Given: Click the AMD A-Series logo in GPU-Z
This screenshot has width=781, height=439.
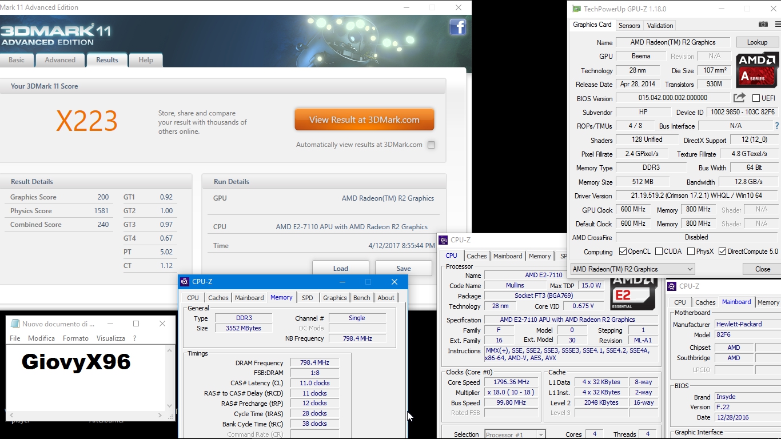Looking at the screenshot, I should pyautogui.click(x=757, y=70).
